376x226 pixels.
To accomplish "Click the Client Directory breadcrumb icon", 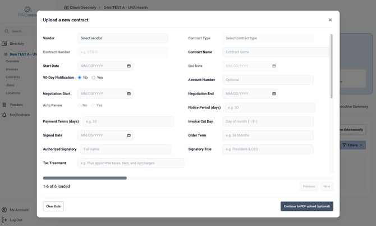I will [x=66, y=8].
